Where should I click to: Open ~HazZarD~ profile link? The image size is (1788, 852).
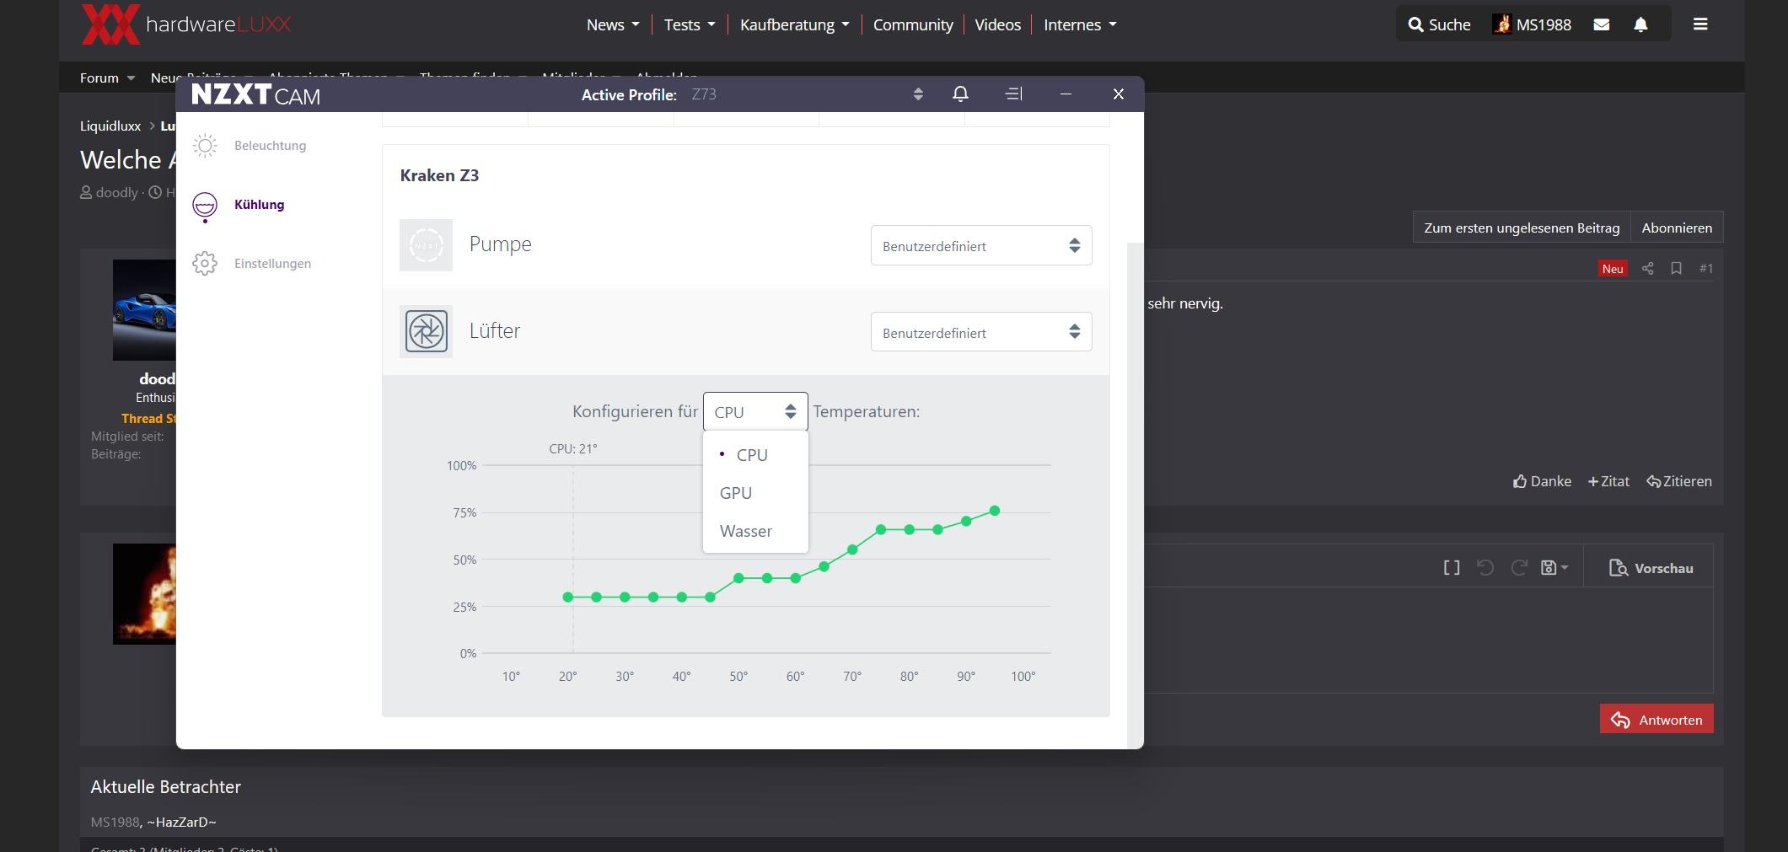point(181,822)
